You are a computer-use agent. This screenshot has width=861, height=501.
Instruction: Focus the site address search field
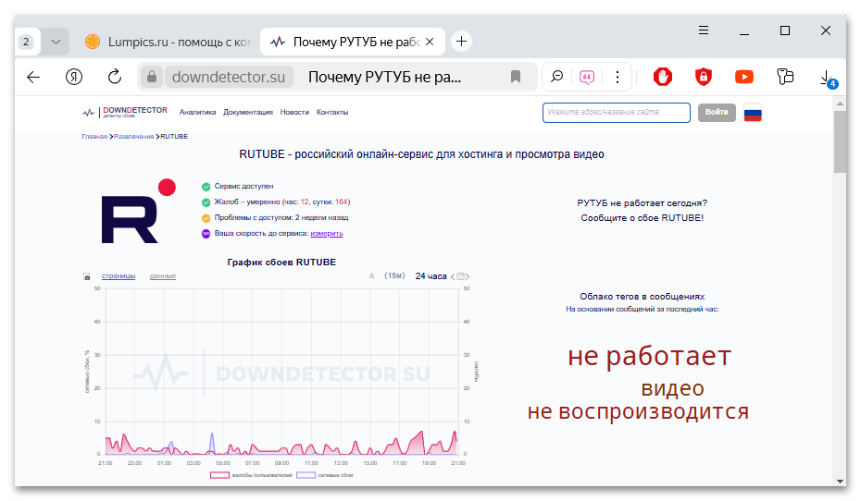[616, 113]
